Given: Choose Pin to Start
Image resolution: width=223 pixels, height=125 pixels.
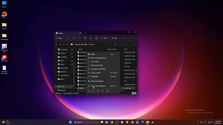Looking at the screenshot, I should [103, 62].
